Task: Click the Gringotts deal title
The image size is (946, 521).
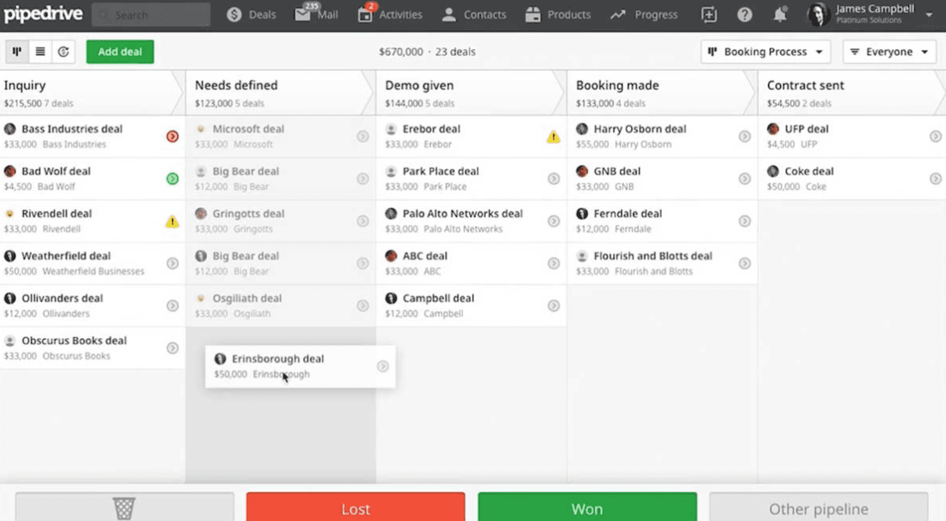Action: coord(248,214)
